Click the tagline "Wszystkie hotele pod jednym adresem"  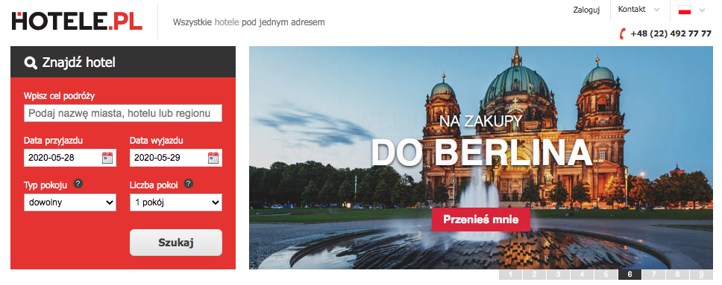tap(248, 22)
